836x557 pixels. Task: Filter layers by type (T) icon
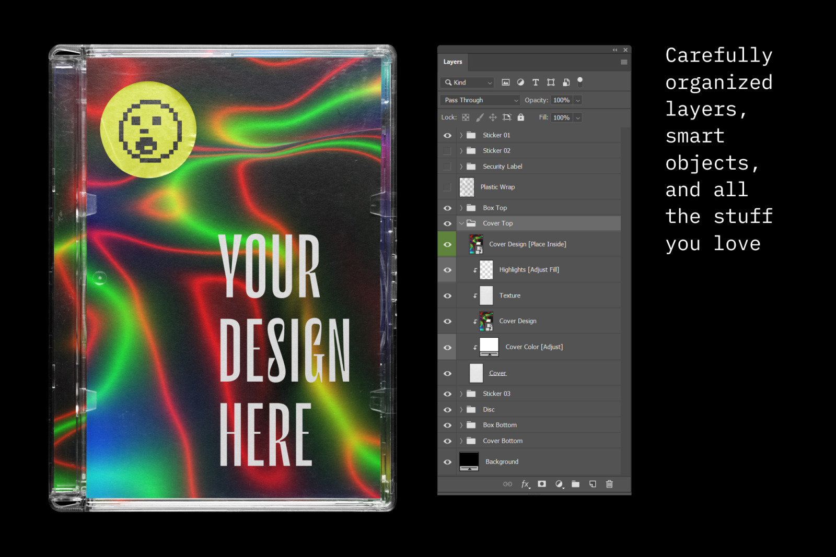536,82
